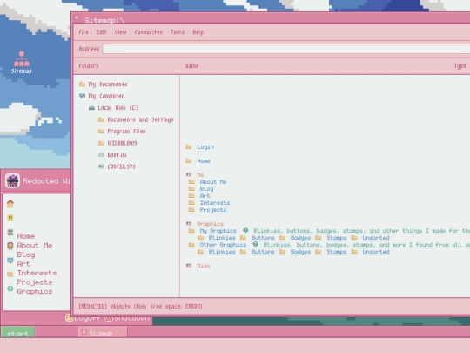
Task: Open the Other Graphics link
Action: pos(223,245)
